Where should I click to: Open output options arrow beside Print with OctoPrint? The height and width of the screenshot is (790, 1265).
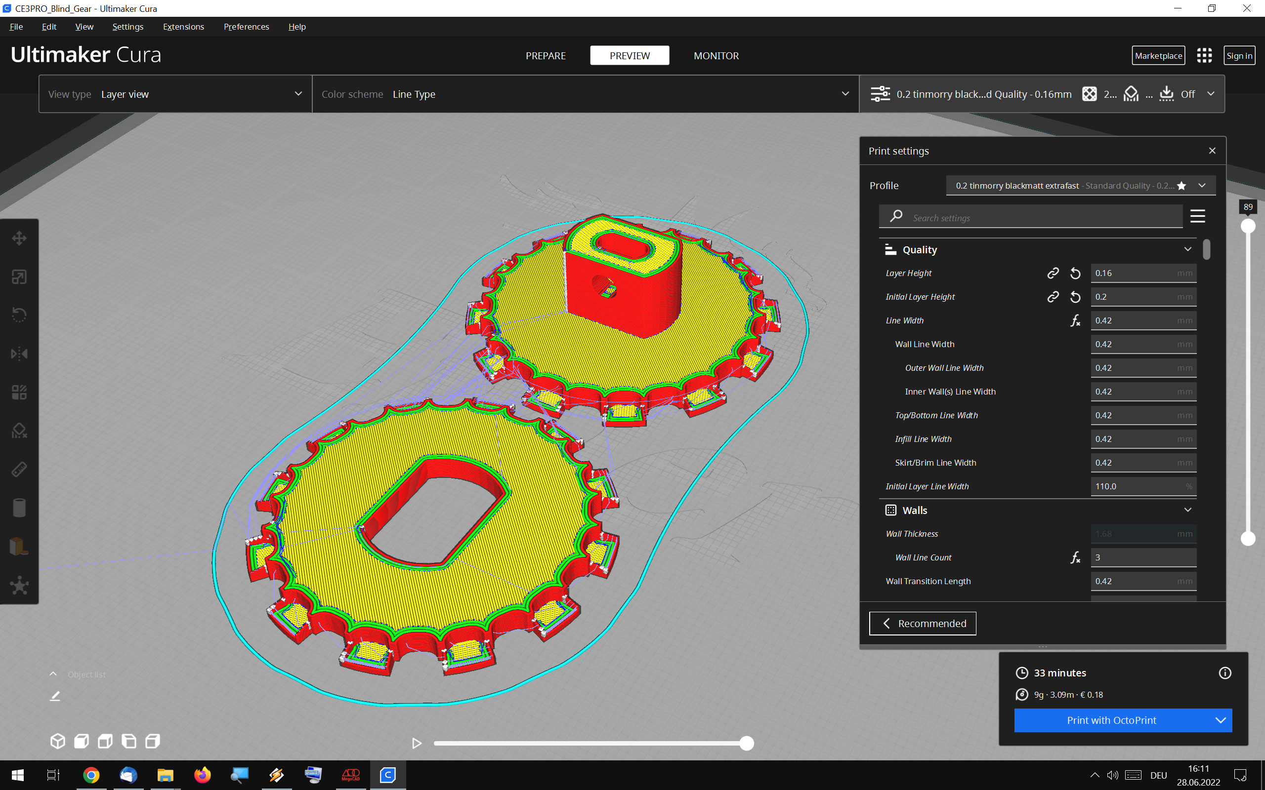(1221, 720)
